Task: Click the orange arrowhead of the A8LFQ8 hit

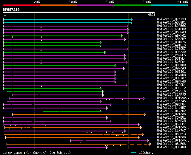Action: click(150, 144)
